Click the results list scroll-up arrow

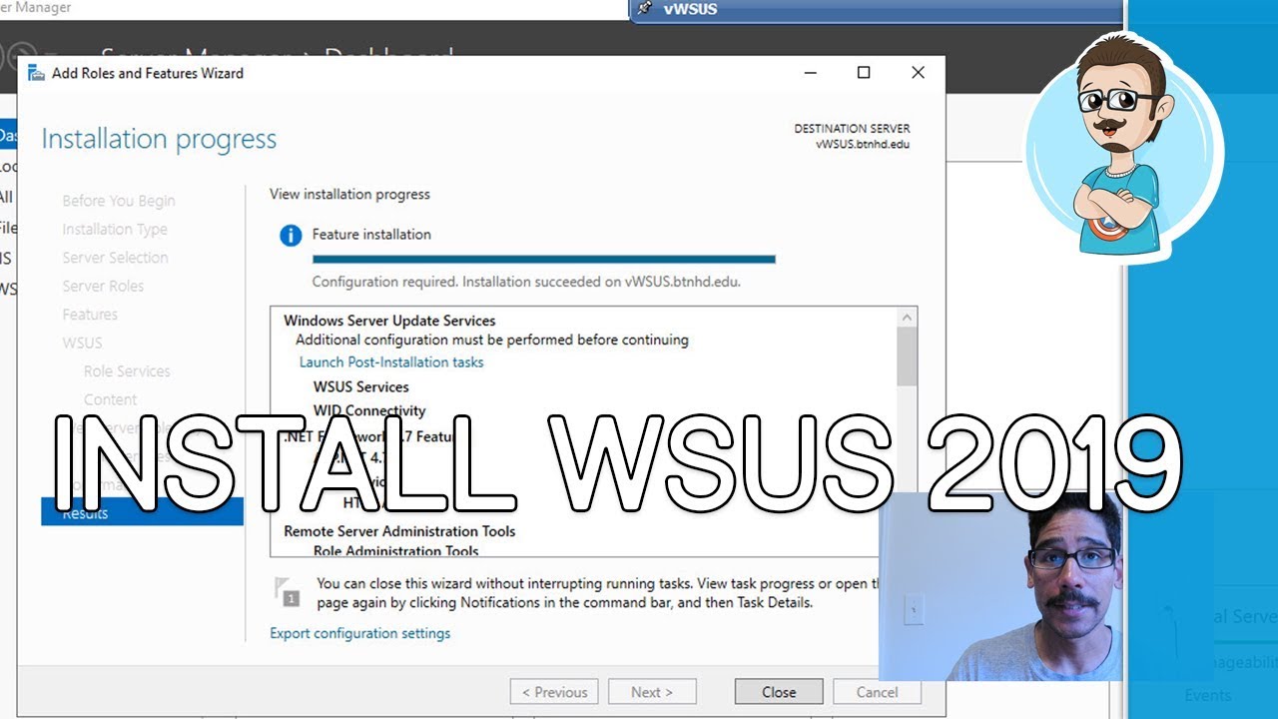tap(907, 318)
